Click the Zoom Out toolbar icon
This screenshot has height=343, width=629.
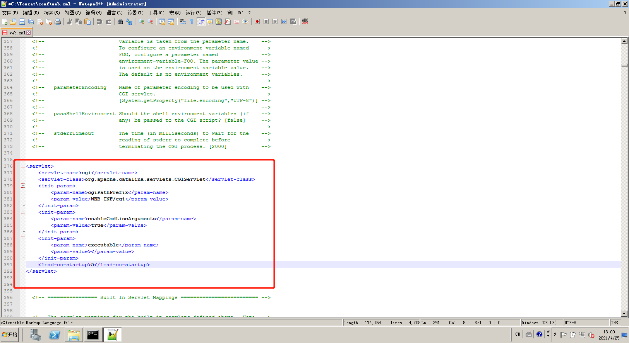(150, 22)
